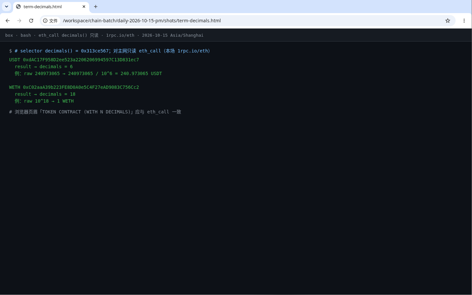The height and width of the screenshot is (295, 472).
Task: Click the decimals = 18 result line
Action: pyautogui.click(x=45, y=94)
